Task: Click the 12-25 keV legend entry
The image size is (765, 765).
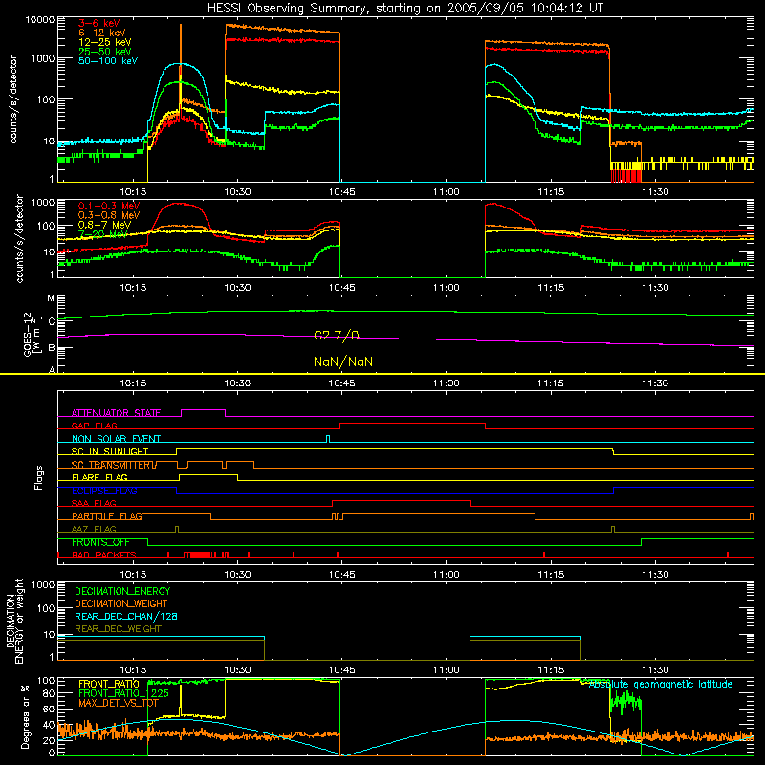Action: pos(105,42)
